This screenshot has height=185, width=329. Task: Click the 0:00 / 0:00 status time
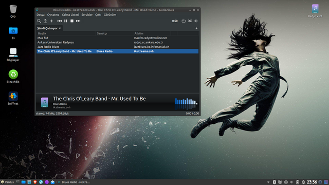tap(192, 114)
